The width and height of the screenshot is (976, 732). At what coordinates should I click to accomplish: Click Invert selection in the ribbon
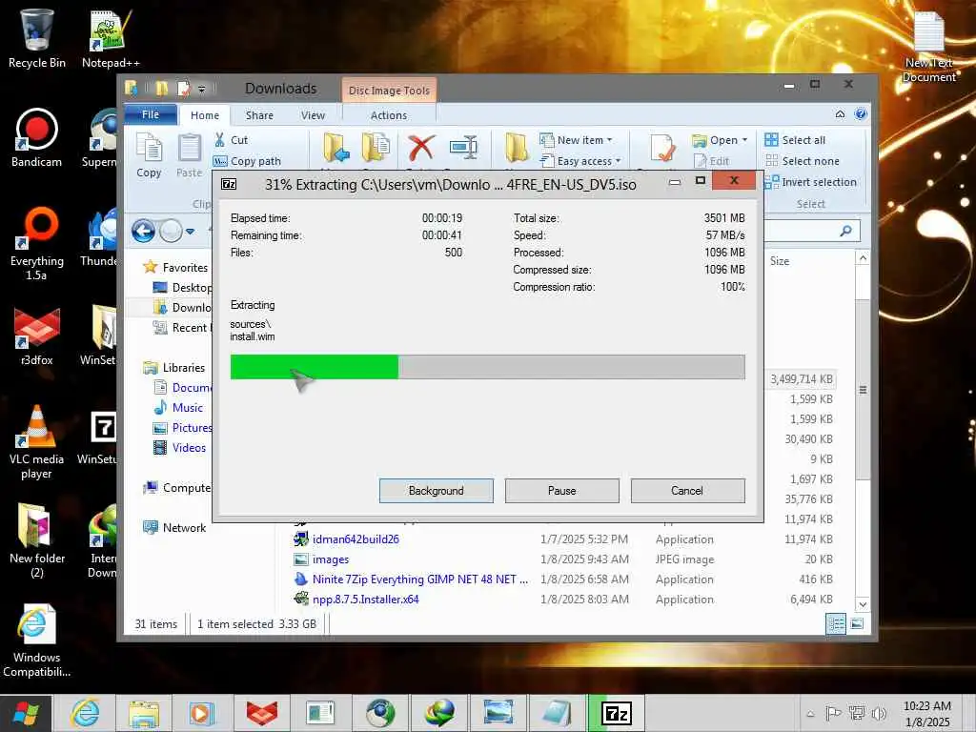(x=810, y=182)
